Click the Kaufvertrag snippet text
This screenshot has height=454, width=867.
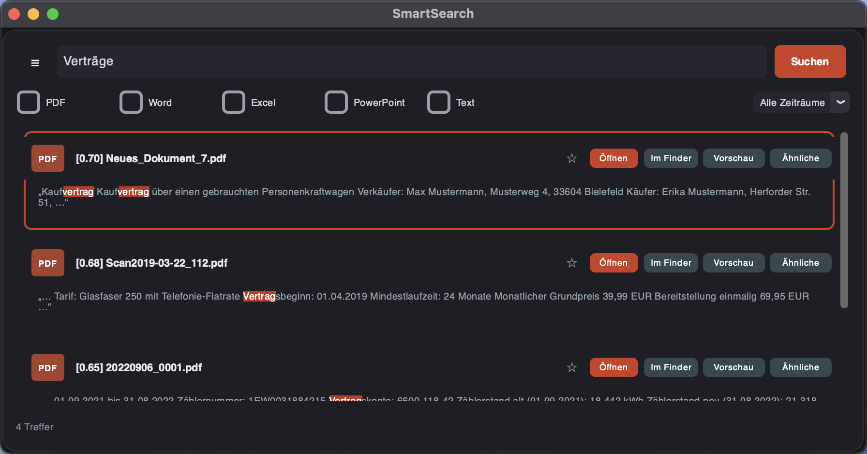[424, 197]
